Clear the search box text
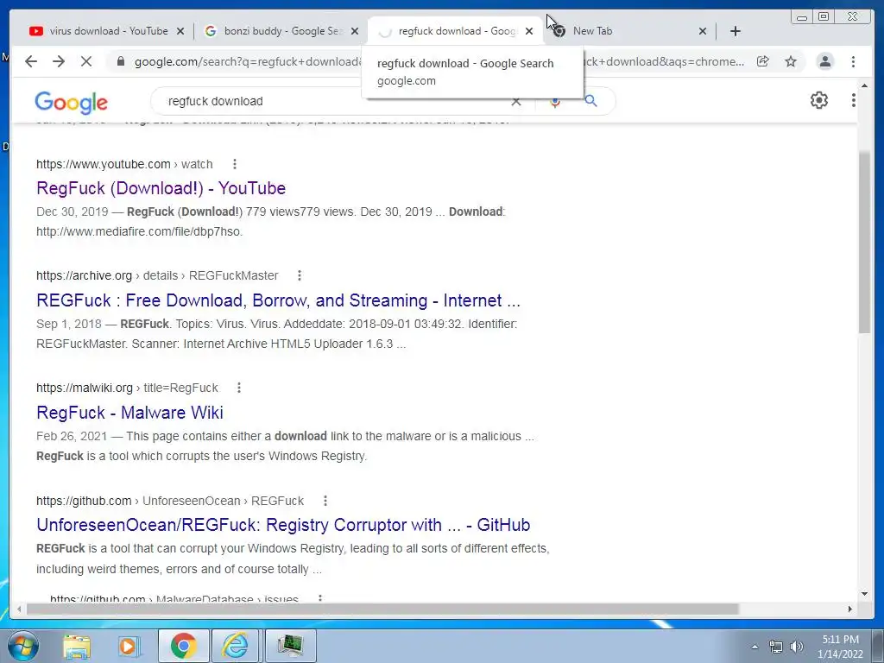This screenshot has width=884, height=663. (516, 102)
